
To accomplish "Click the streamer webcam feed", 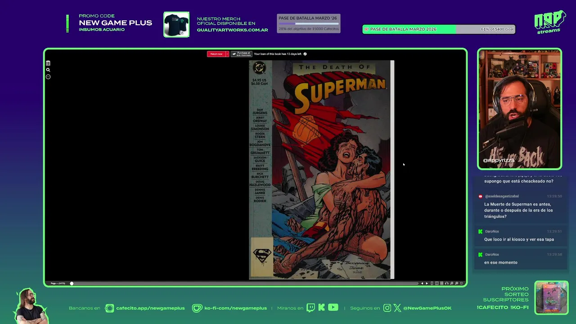I will (520, 109).
